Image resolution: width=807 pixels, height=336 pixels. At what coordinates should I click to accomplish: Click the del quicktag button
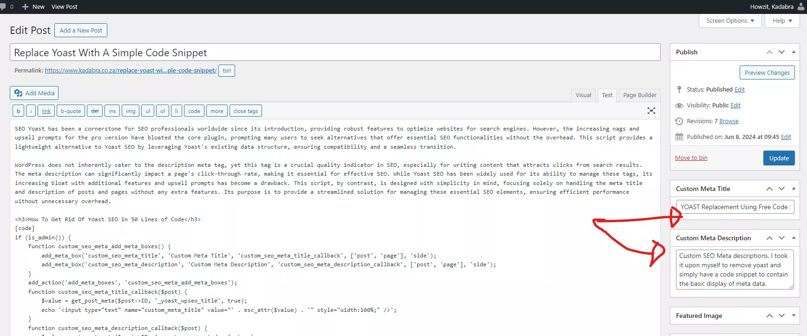pyautogui.click(x=95, y=111)
